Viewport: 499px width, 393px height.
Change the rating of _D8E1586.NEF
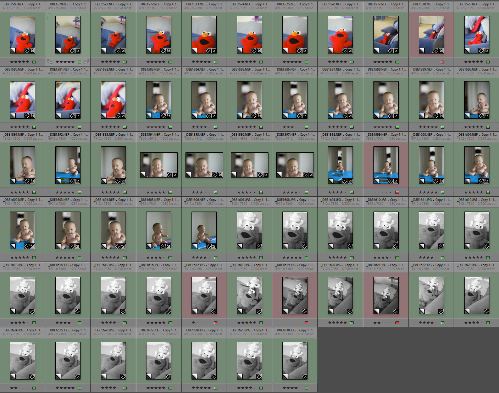[292, 127]
